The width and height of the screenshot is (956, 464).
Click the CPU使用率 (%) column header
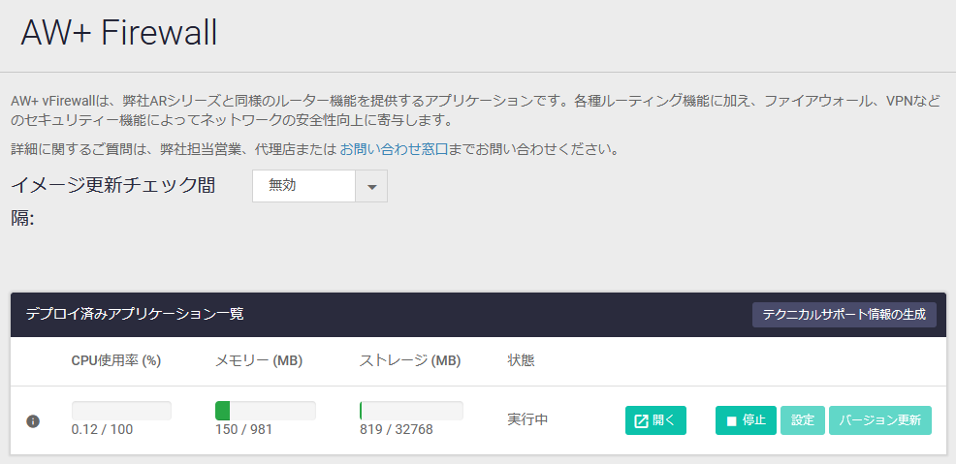[x=115, y=361]
